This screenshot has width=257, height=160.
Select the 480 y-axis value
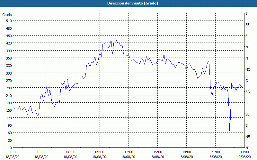click(x=9, y=28)
